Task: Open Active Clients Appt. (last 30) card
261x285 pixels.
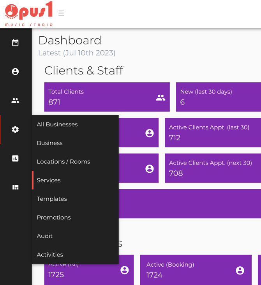Action: [213, 133]
